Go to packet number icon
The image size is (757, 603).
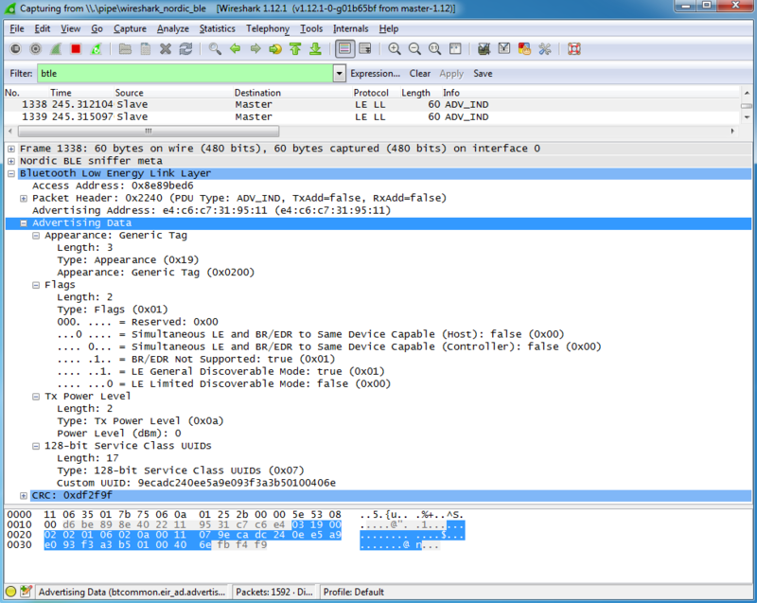(x=275, y=49)
